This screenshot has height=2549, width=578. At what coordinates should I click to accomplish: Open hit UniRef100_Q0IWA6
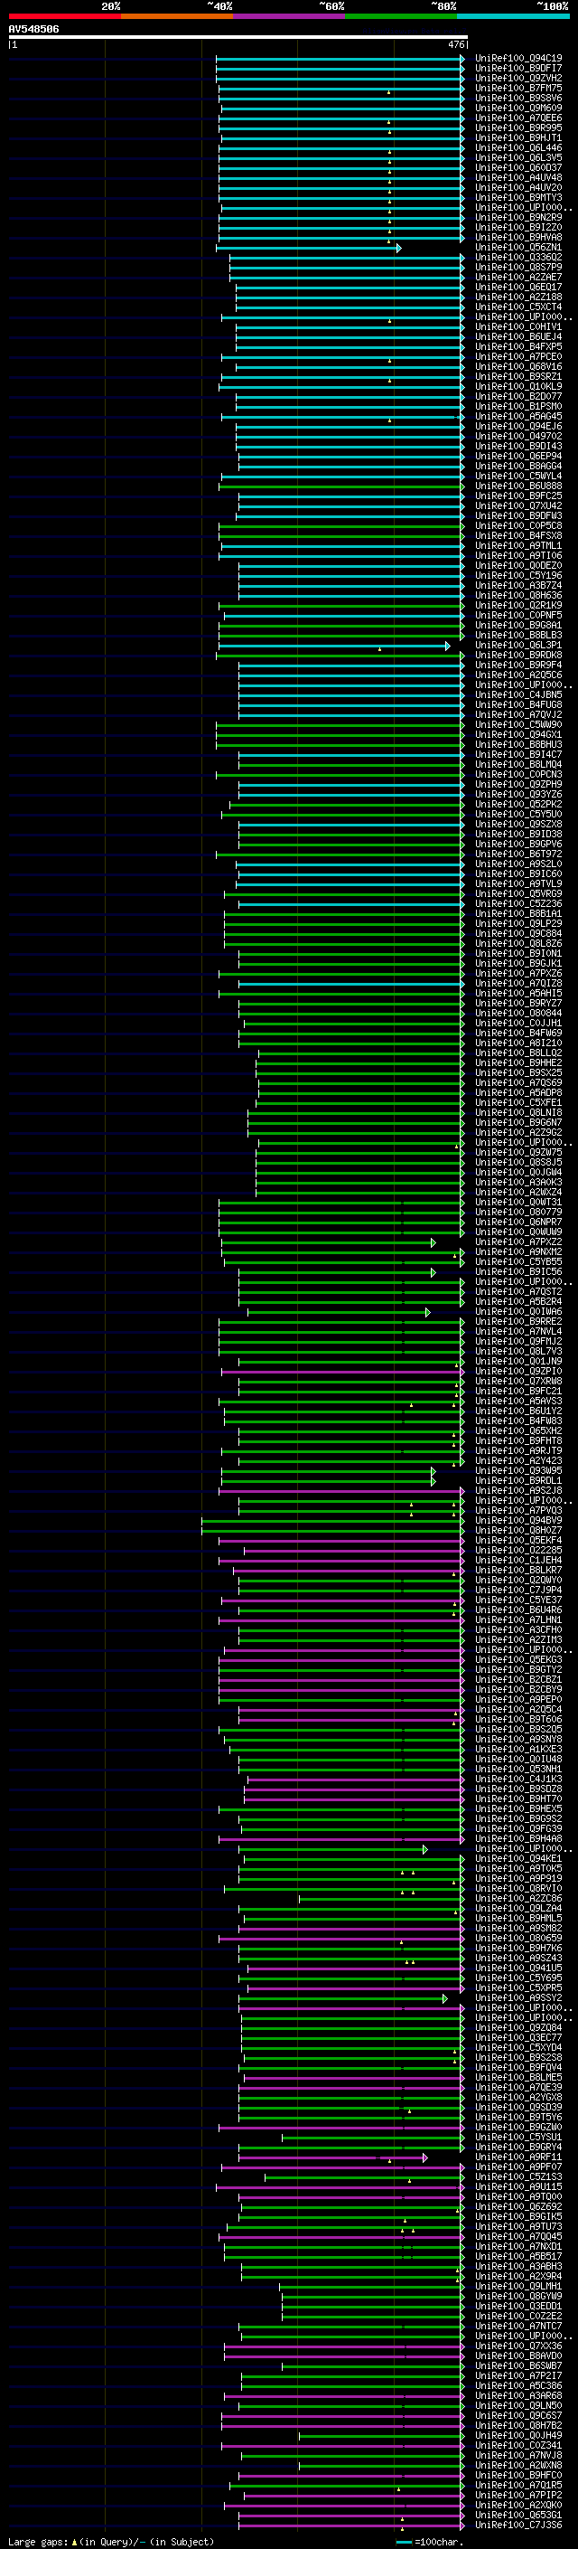[518, 1311]
